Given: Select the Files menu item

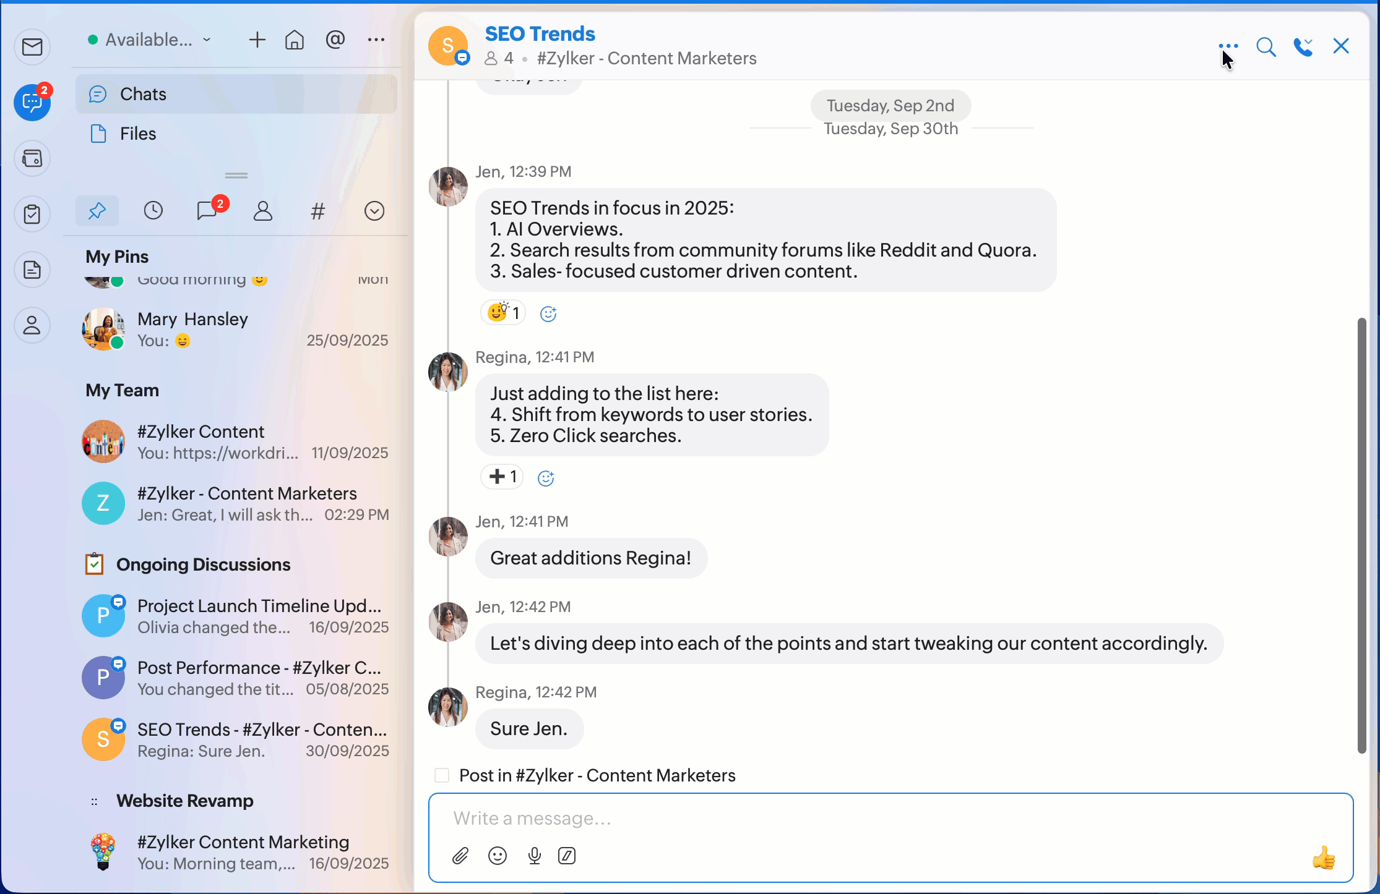Looking at the screenshot, I should click(137, 134).
